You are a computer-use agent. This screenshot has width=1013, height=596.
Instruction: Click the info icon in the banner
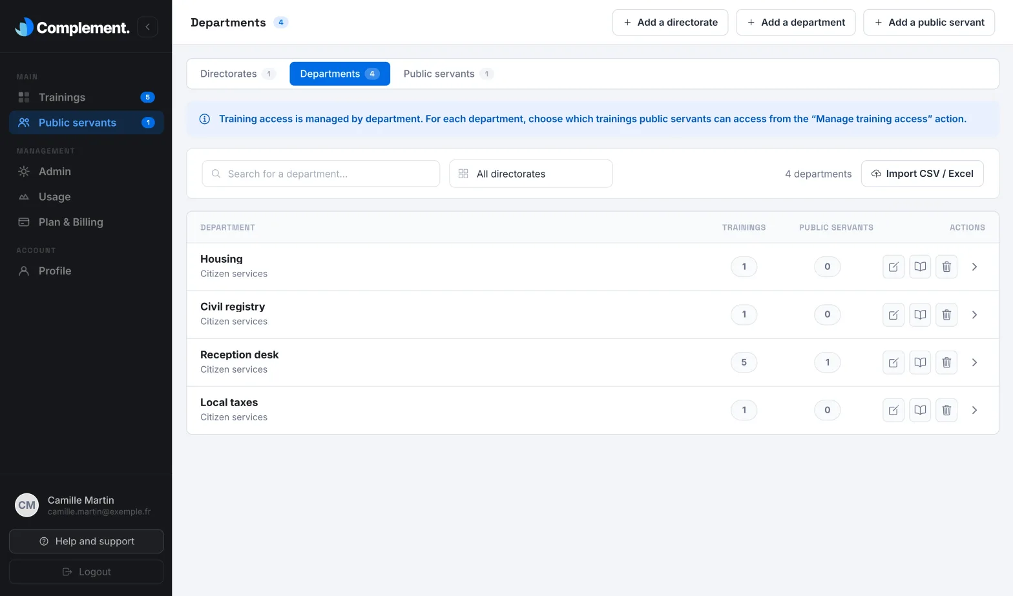click(x=205, y=119)
